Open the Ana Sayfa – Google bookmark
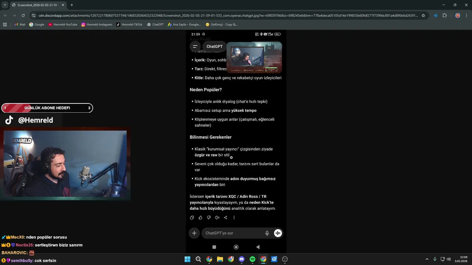The image size is (472, 265). (x=184, y=25)
